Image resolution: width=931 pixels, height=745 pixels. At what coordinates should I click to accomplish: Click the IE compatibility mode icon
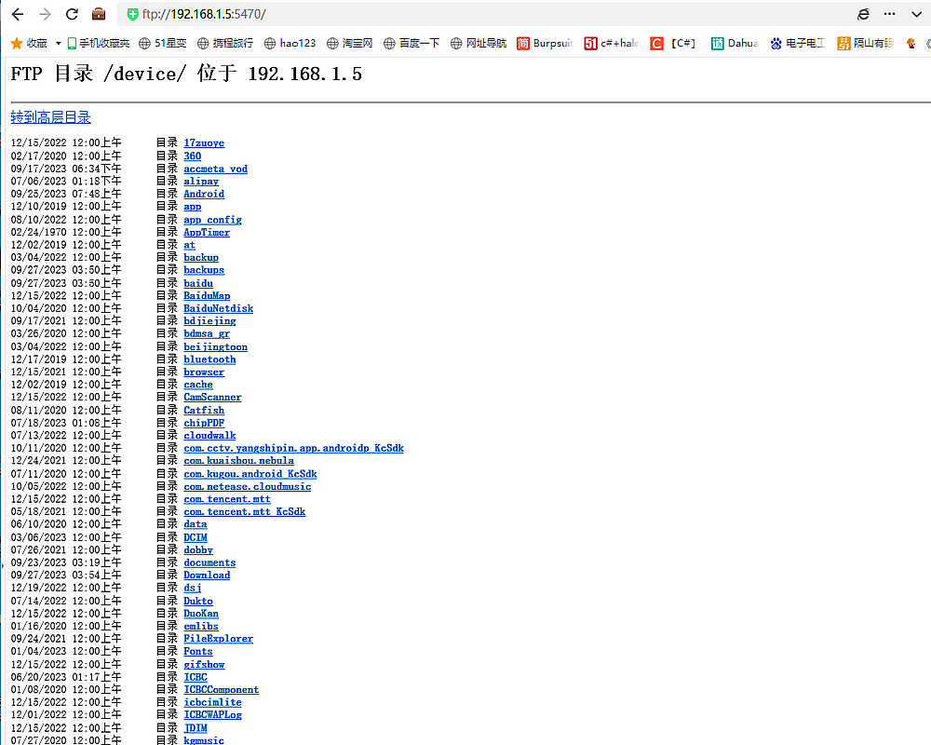point(863,14)
